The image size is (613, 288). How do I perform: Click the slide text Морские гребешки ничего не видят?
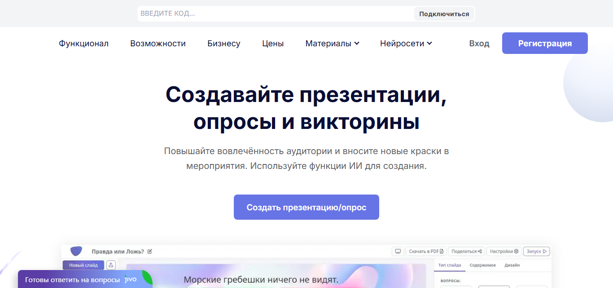pyautogui.click(x=261, y=280)
